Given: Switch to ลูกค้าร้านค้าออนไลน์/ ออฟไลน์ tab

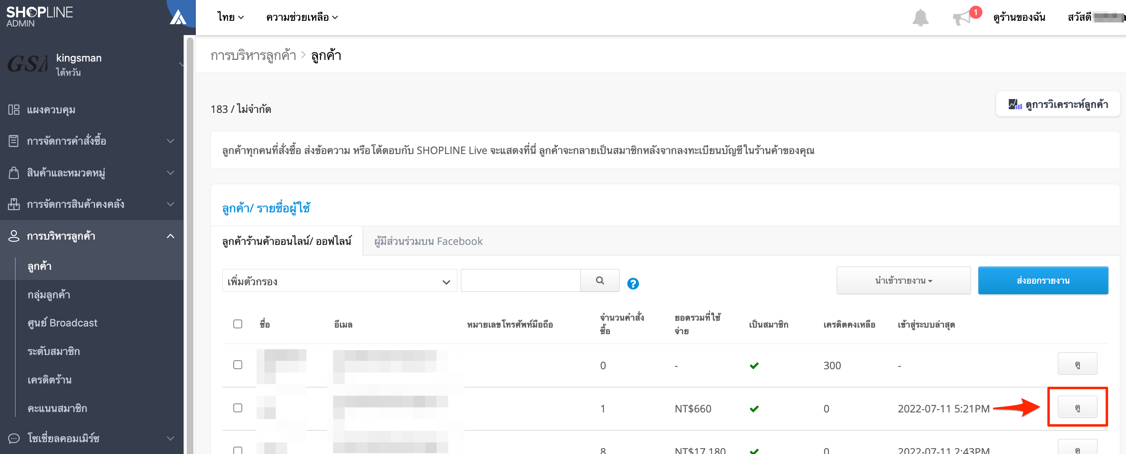Looking at the screenshot, I should click(x=287, y=241).
